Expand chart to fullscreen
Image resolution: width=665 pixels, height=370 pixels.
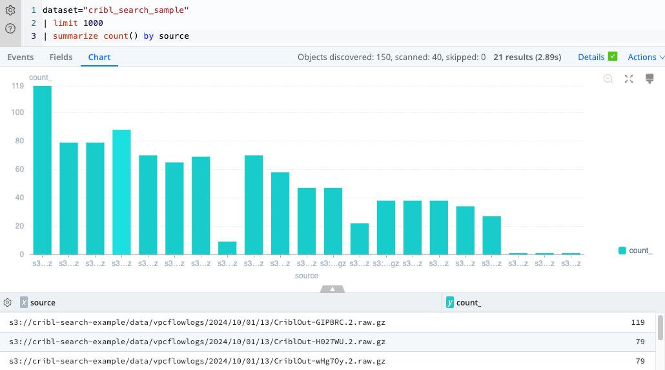[629, 79]
